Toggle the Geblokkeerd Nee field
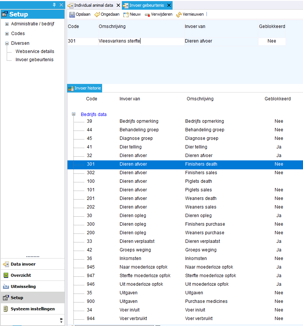303x326 pixels. point(272,41)
